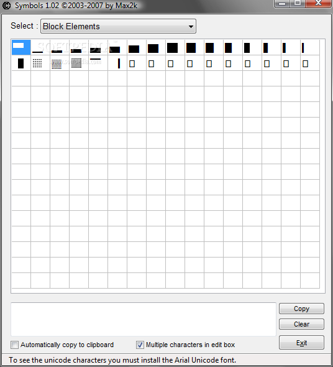Select the left one quarter block symbol
Image resolution: width=333 pixels, height=367 pixels.
point(290,47)
